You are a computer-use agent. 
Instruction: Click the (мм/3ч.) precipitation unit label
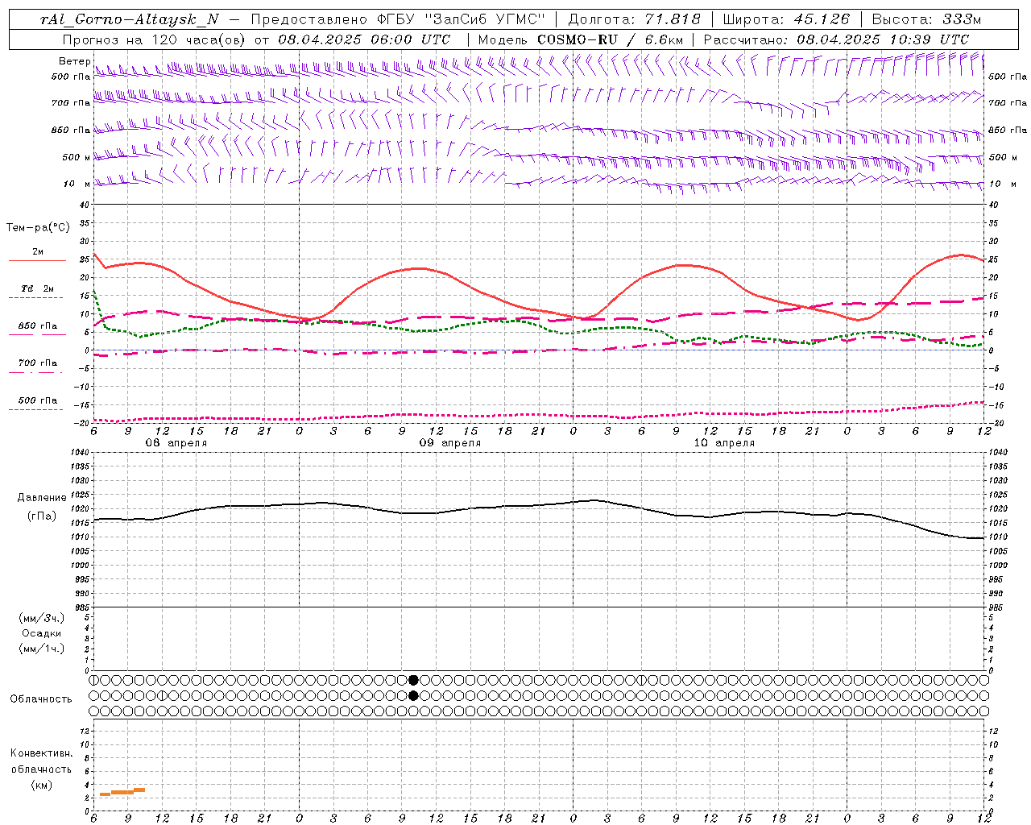pyautogui.click(x=42, y=618)
